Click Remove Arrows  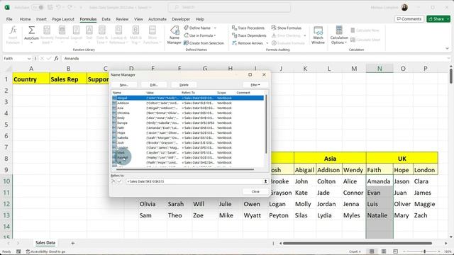[x=248, y=43]
